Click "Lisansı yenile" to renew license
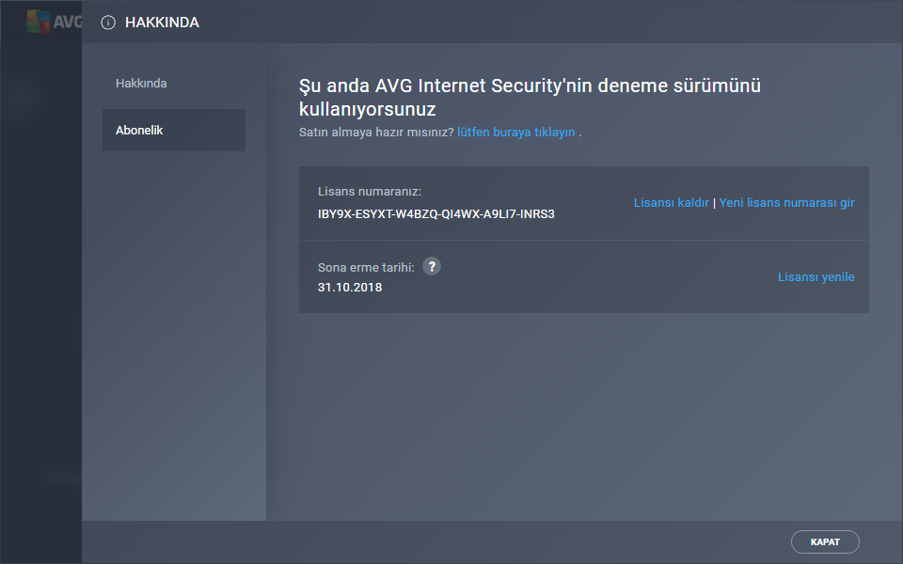Image resolution: width=903 pixels, height=564 pixels. click(816, 276)
